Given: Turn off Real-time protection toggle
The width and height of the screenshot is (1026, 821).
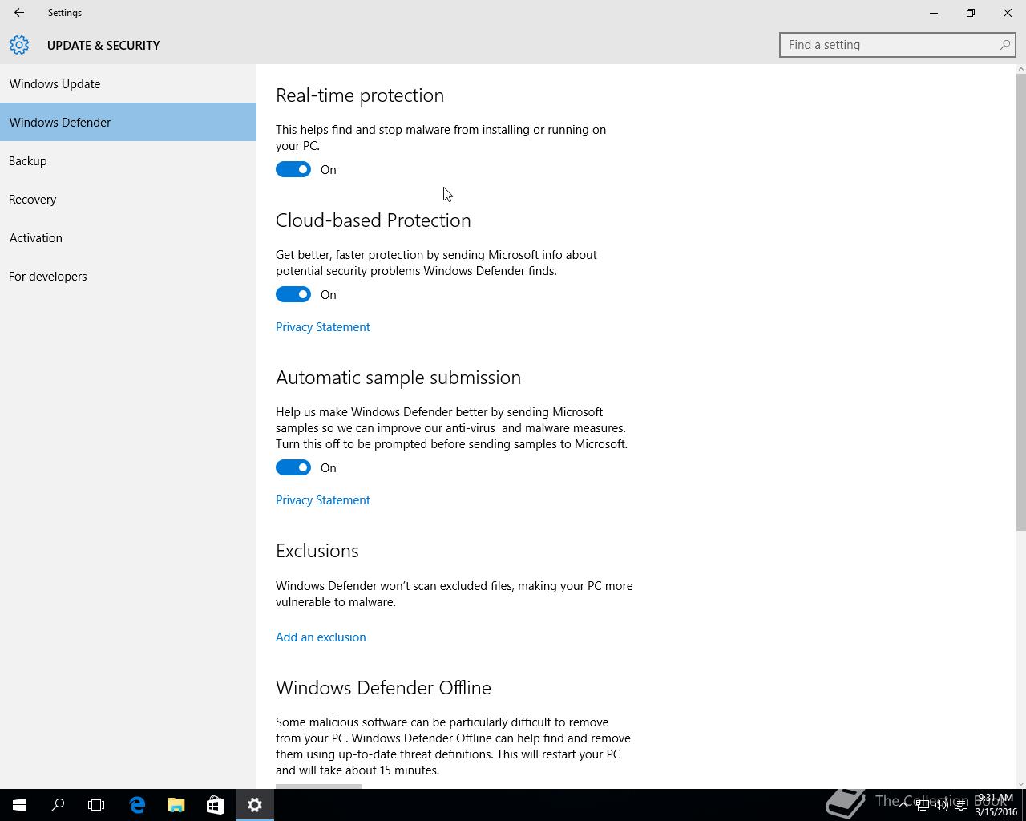Looking at the screenshot, I should point(293,169).
